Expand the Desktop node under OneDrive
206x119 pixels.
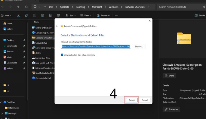[2, 113]
